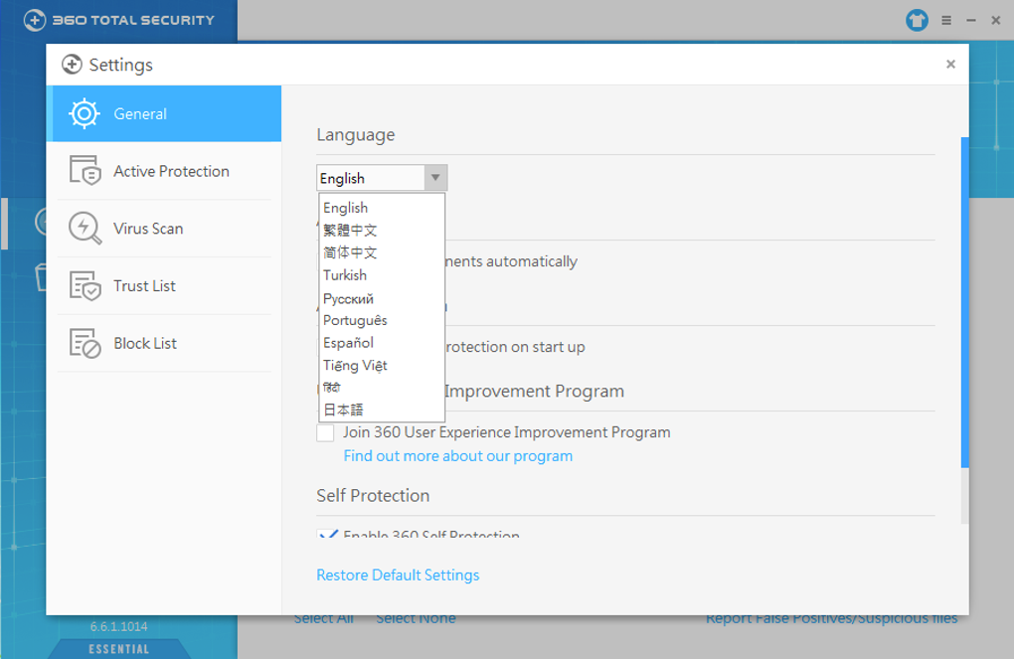Click the 360 Total Security logo icon
Screen dimensions: 1014x659
coord(35,20)
